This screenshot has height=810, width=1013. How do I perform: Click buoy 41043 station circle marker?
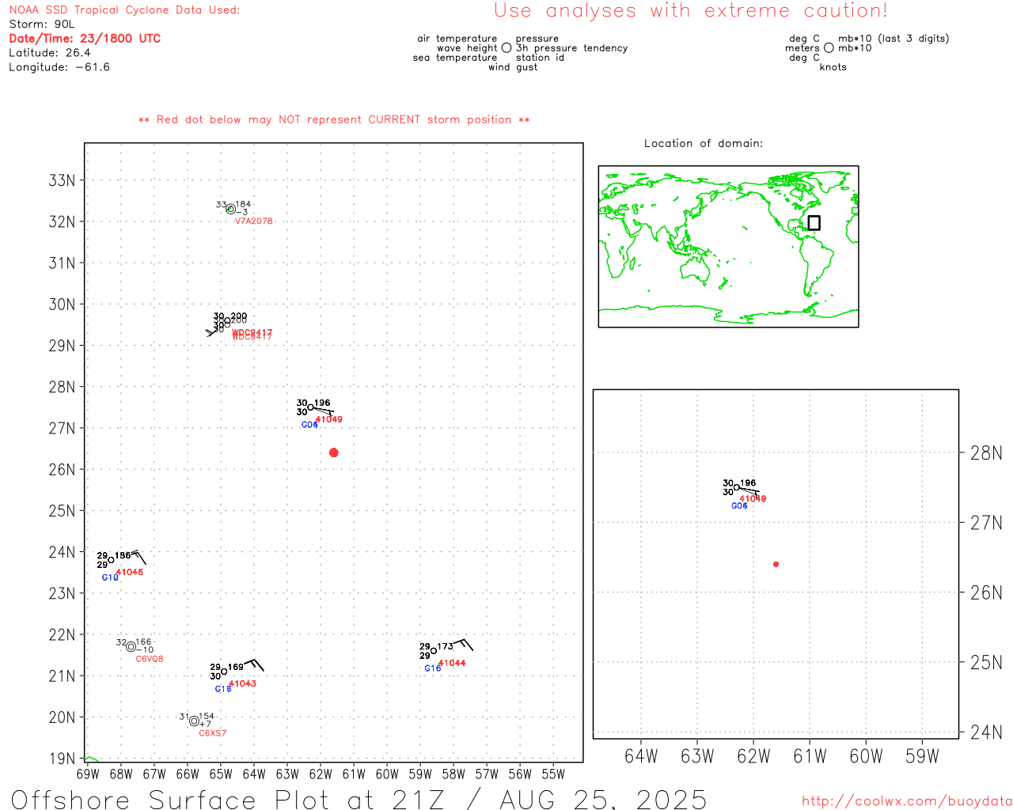(x=224, y=672)
